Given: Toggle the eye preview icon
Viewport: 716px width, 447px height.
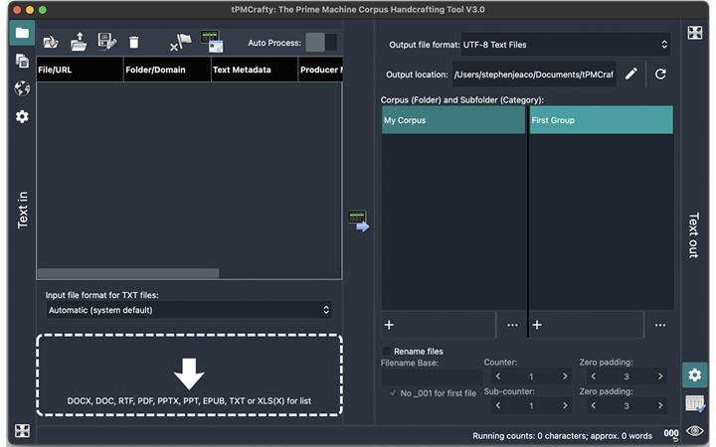Looking at the screenshot, I should [x=694, y=430].
